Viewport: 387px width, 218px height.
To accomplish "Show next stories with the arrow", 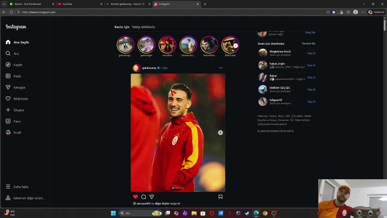I will click(236, 46).
